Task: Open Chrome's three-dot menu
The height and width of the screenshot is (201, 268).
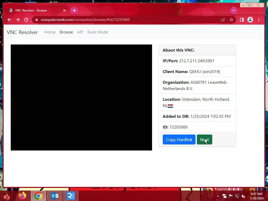Action: tap(259, 20)
